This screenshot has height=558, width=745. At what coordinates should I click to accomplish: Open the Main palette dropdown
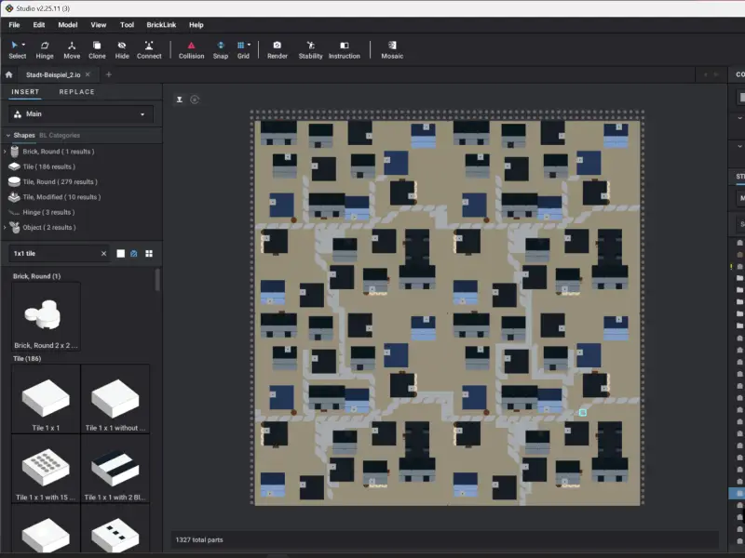pyautogui.click(x=81, y=114)
